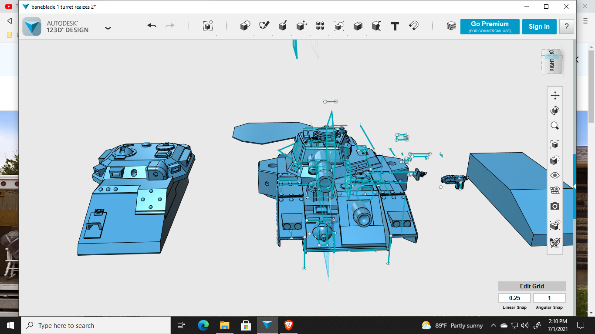Click the Linear Snap value 0.25
The height and width of the screenshot is (334, 595).
click(x=514, y=298)
